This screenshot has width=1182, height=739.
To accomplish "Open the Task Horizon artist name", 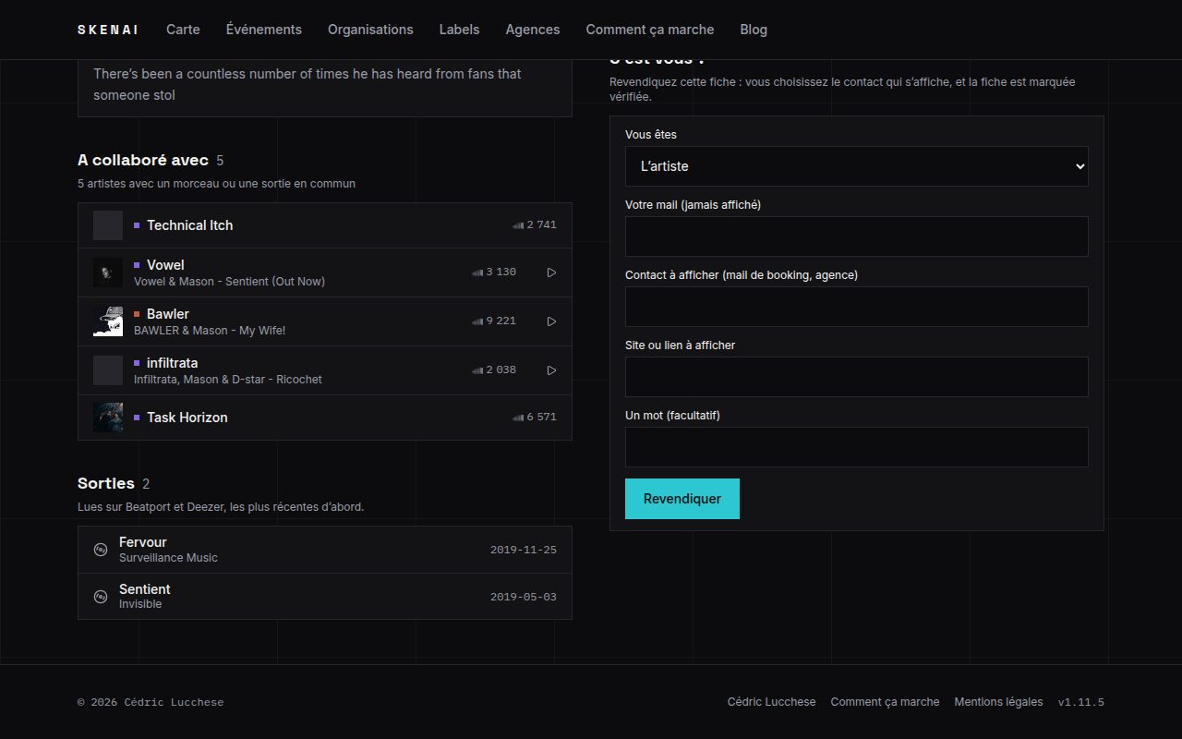I will pyautogui.click(x=187, y=418).
